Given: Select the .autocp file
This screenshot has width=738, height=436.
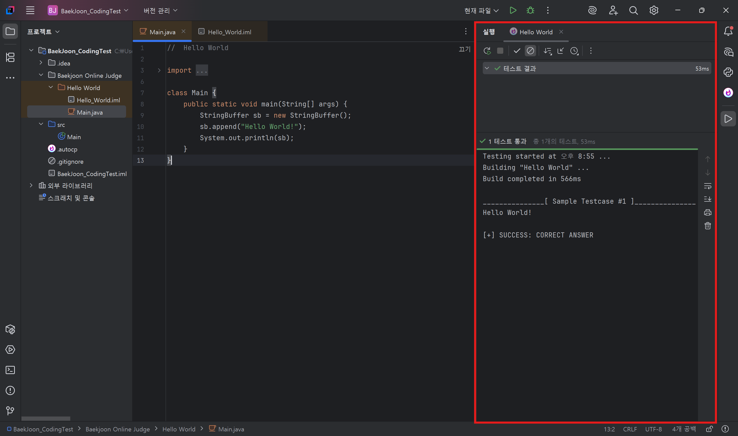Looking at the screenshot, I should pyautogui.click(x=63, y=149).
